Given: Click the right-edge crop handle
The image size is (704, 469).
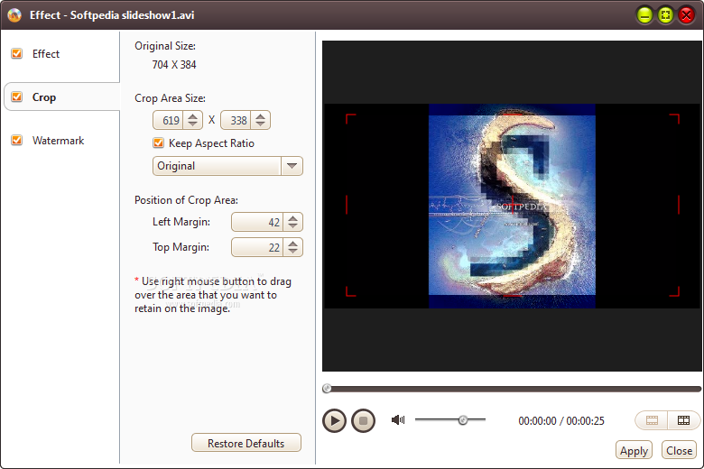Looking at the screenshot, I should (x=679, y=205).
